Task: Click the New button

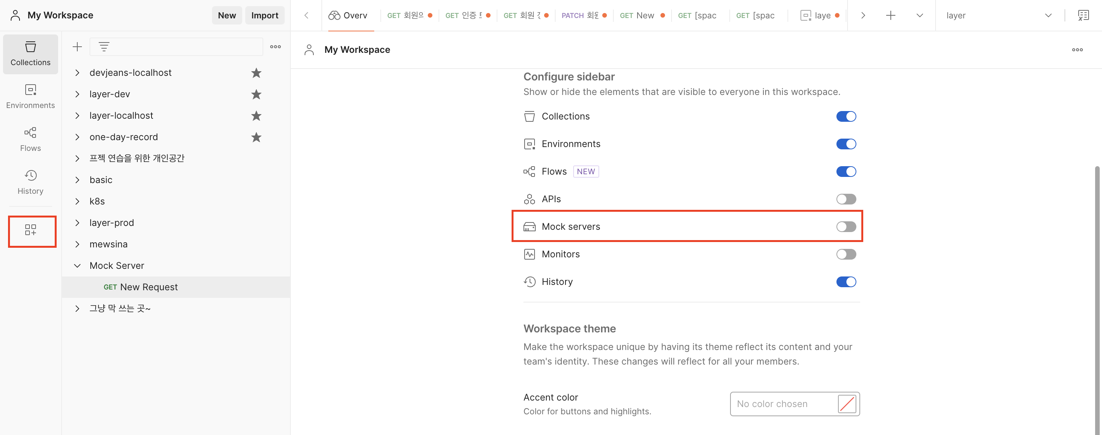Action: tap(226, 15)
